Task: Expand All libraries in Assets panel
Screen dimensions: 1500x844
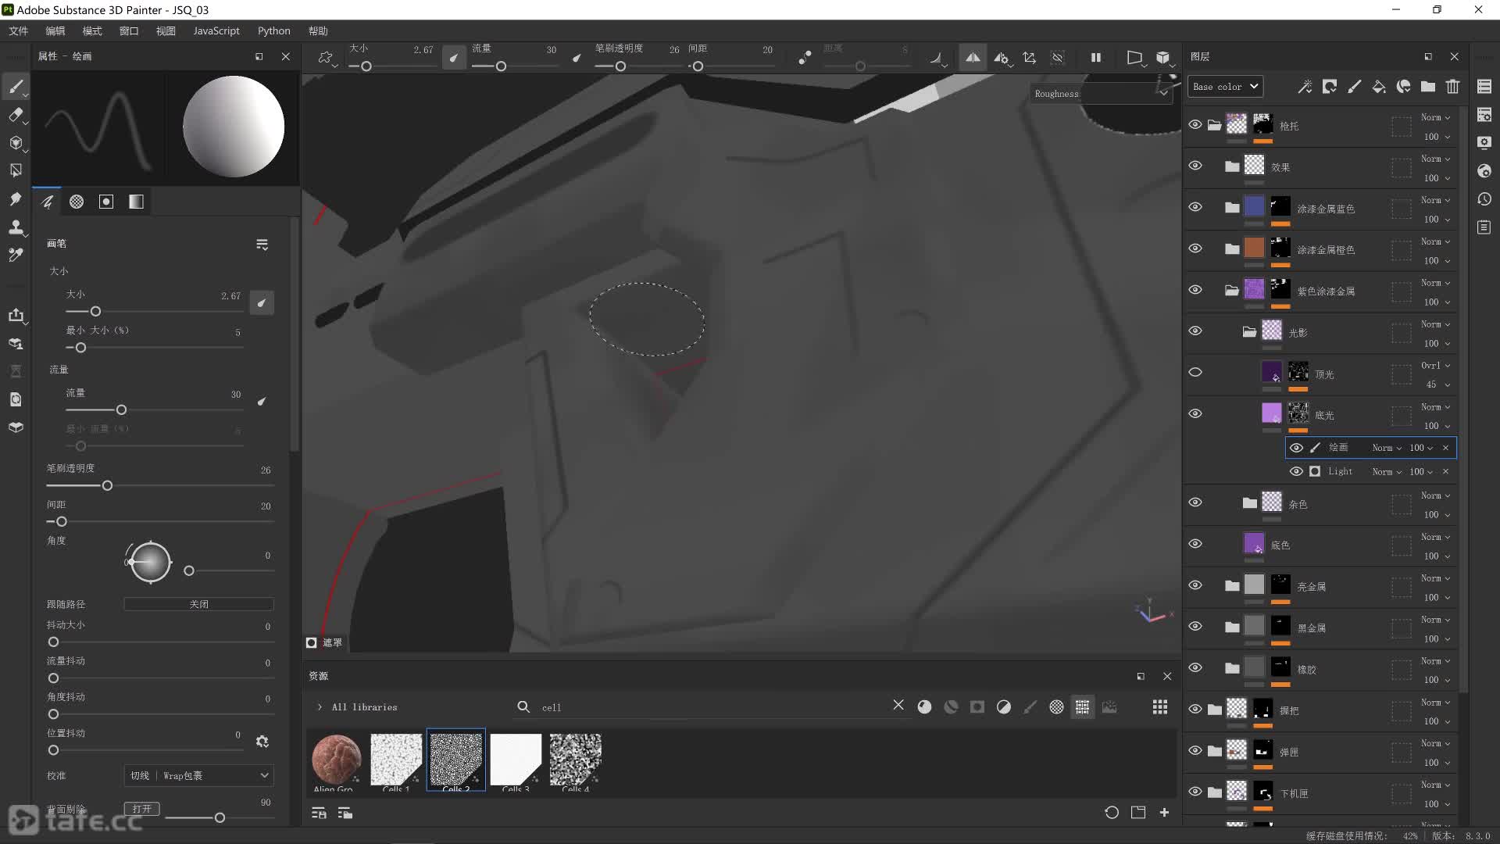Action: tap(320, 707)
